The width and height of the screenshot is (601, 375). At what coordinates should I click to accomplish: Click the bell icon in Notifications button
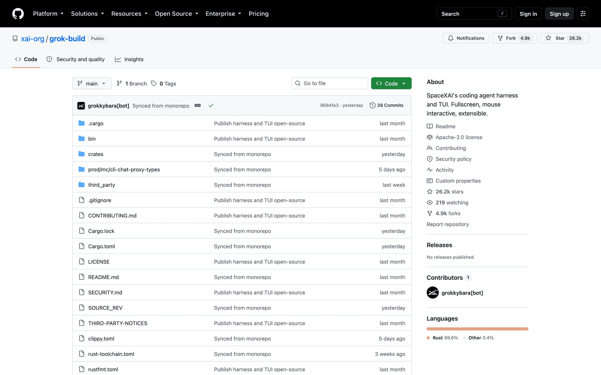pyautogui.click(x=451, y=38)
